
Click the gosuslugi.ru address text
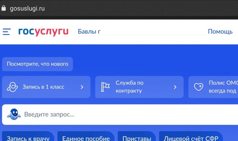tap(27, 9)
